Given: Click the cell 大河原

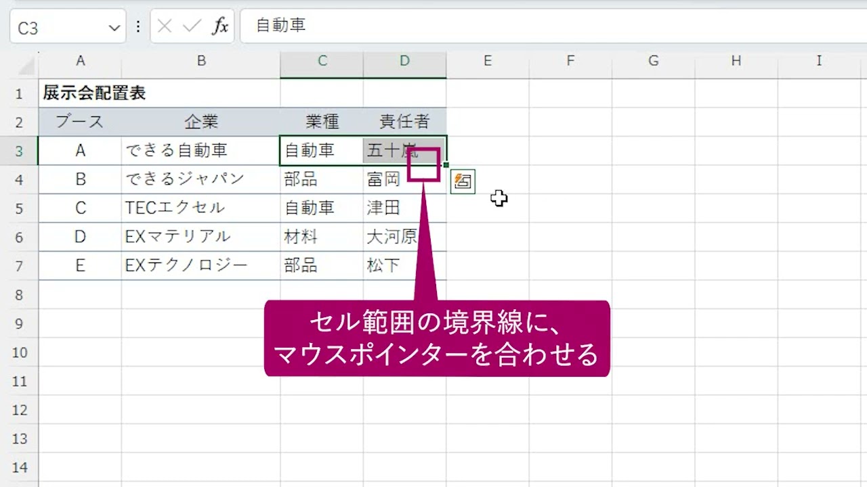Looking at the screenshot, I should [x=404, y=237].
